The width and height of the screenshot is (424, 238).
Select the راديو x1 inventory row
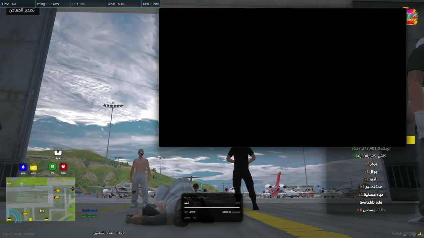371,179
